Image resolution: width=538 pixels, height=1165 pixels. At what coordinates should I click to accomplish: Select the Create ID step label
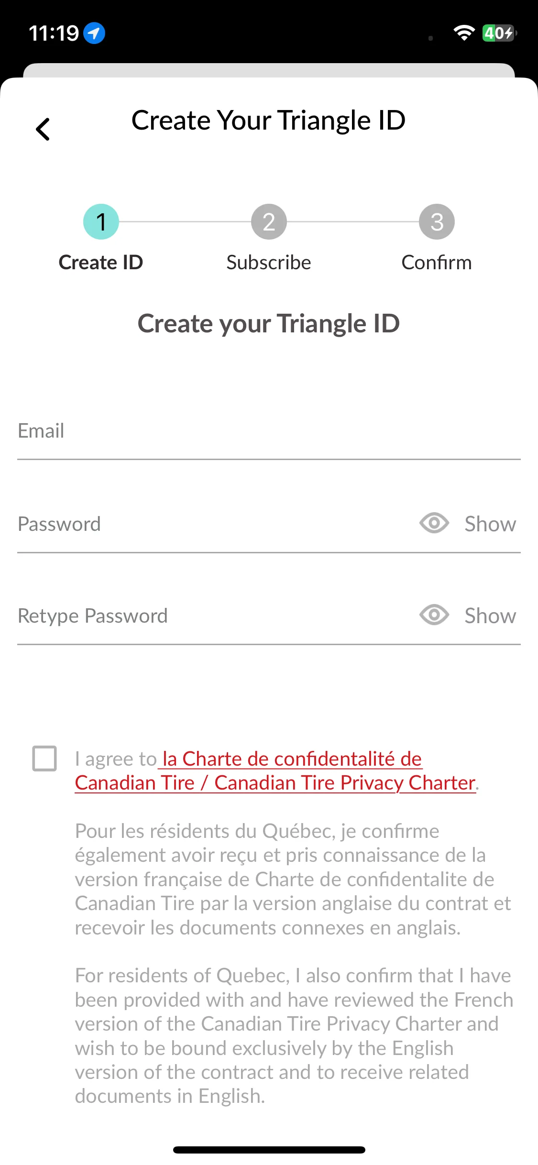coord(101,262)
